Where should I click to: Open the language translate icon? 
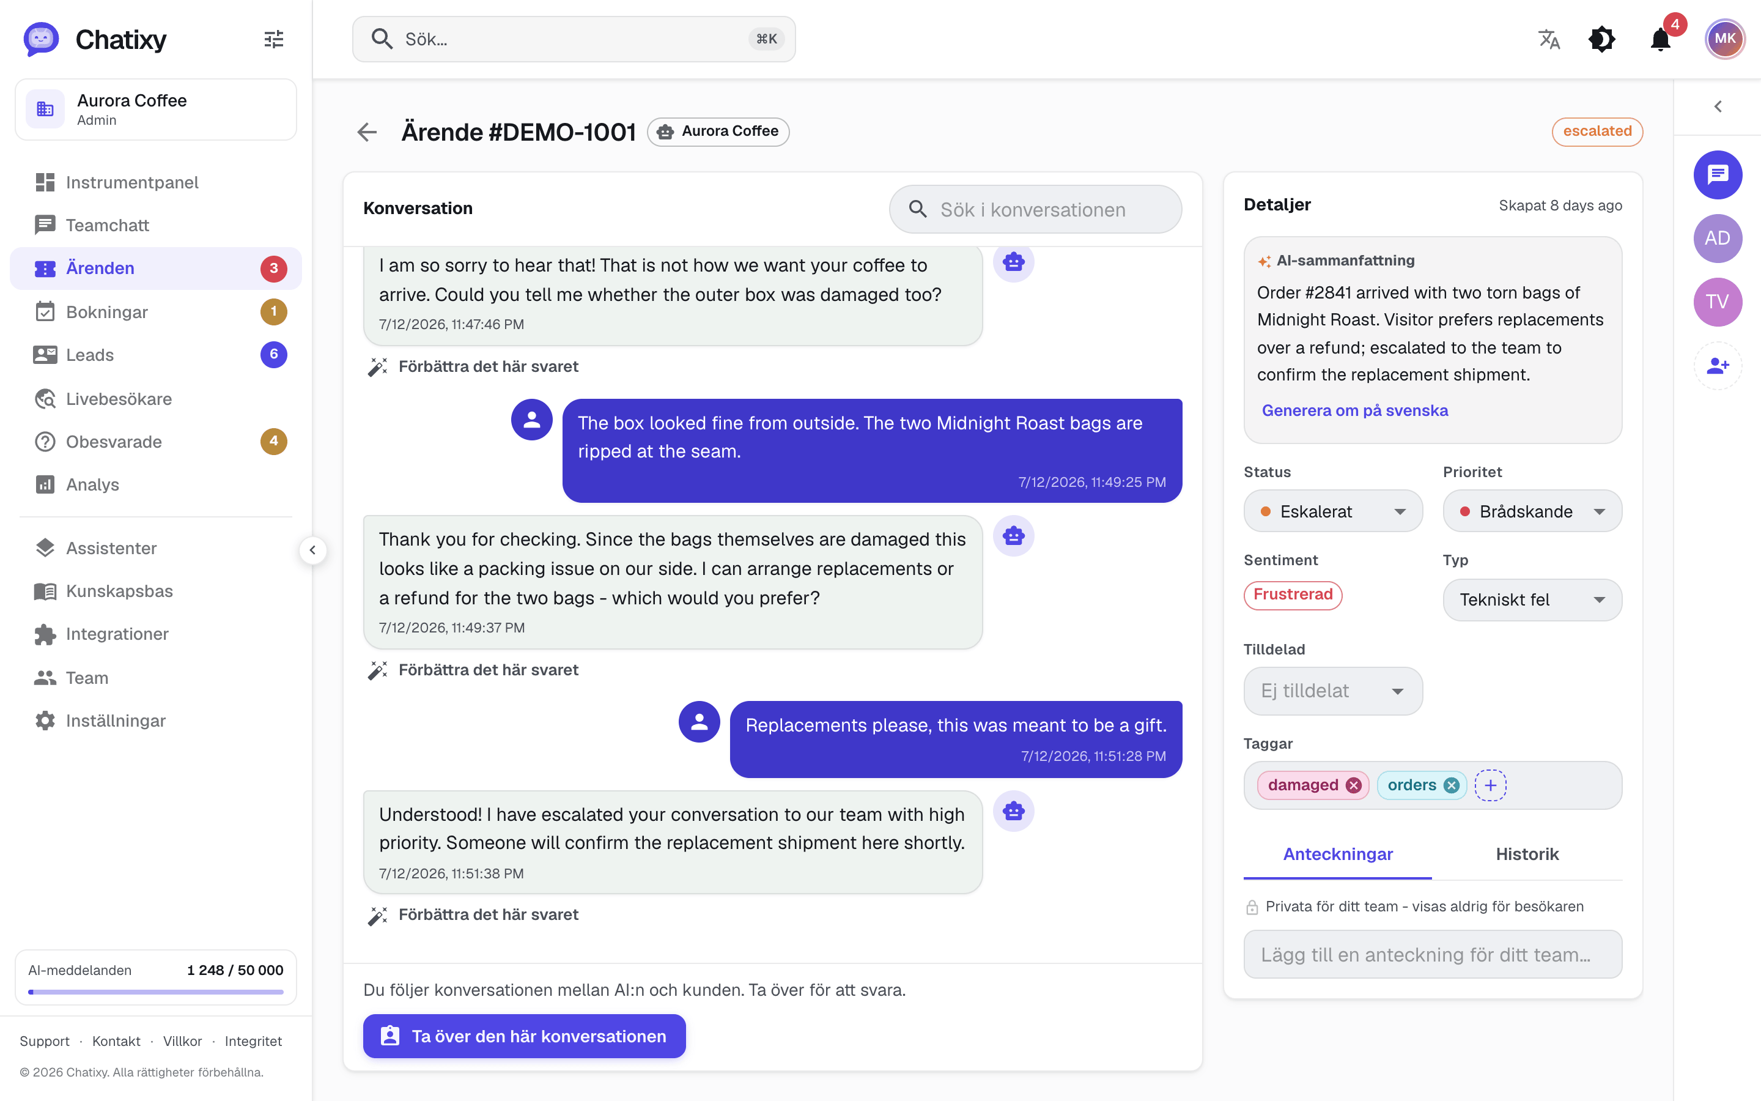point(1549,39)
